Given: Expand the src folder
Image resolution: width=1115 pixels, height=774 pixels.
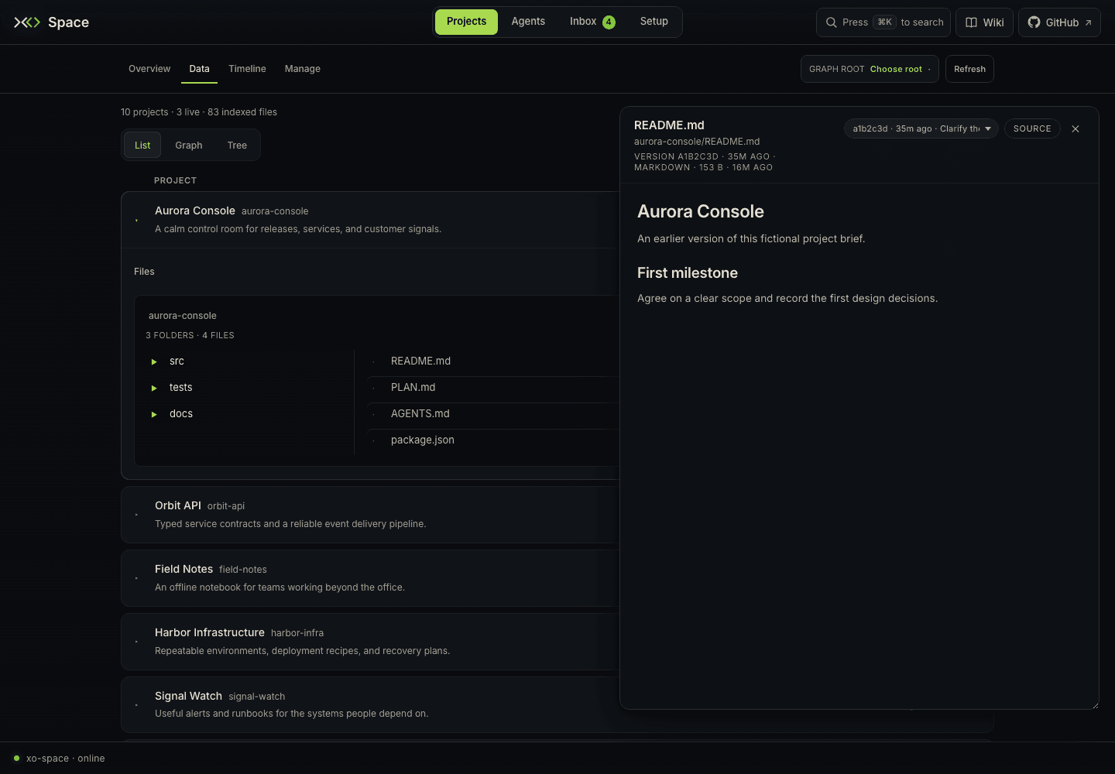Looking at the screenshot, I should click(154, 361).
